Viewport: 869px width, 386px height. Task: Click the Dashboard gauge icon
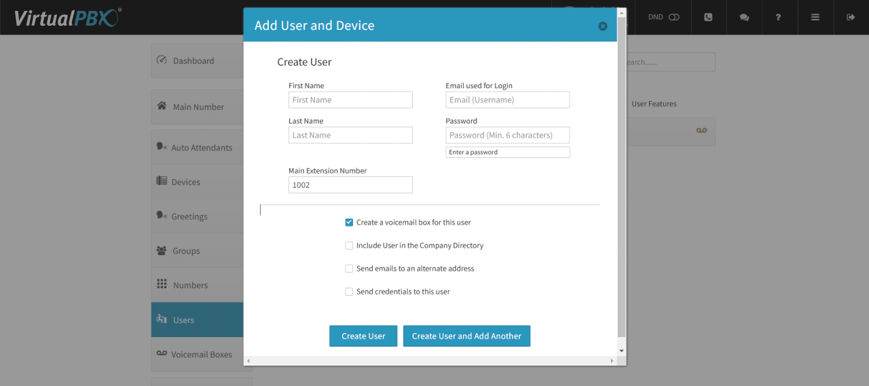coord(162,60)
